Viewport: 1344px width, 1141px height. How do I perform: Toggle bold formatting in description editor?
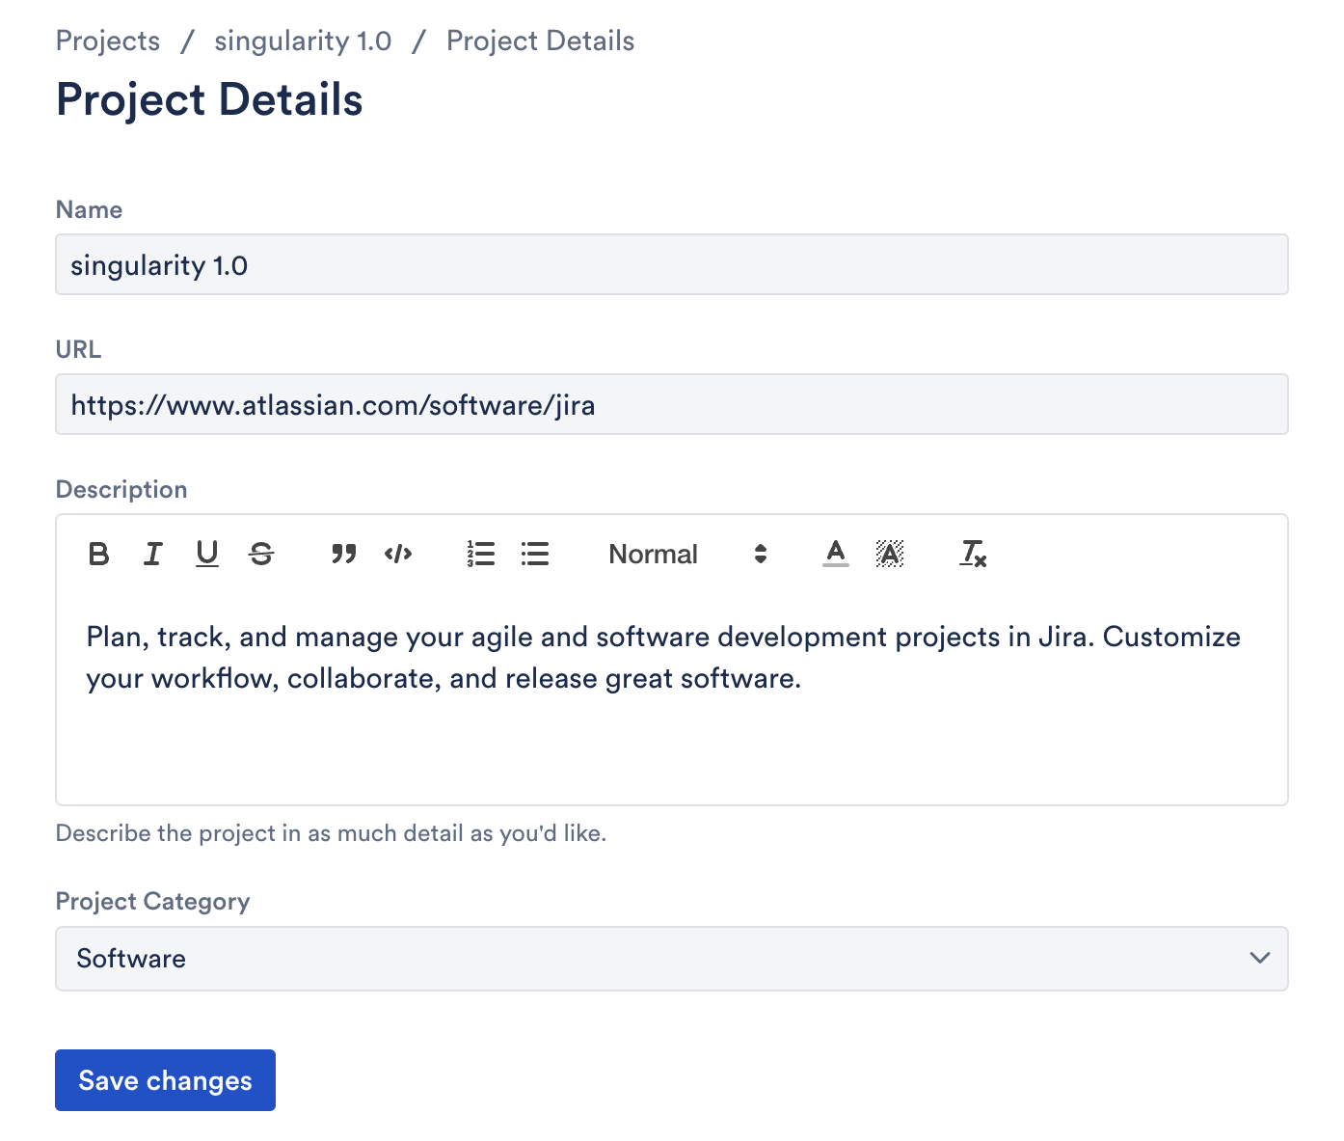(x=98, y=554)
